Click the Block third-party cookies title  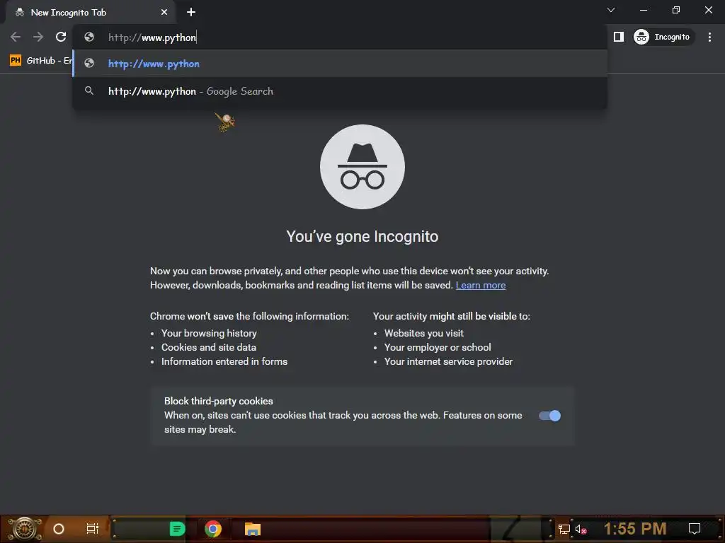219,402
